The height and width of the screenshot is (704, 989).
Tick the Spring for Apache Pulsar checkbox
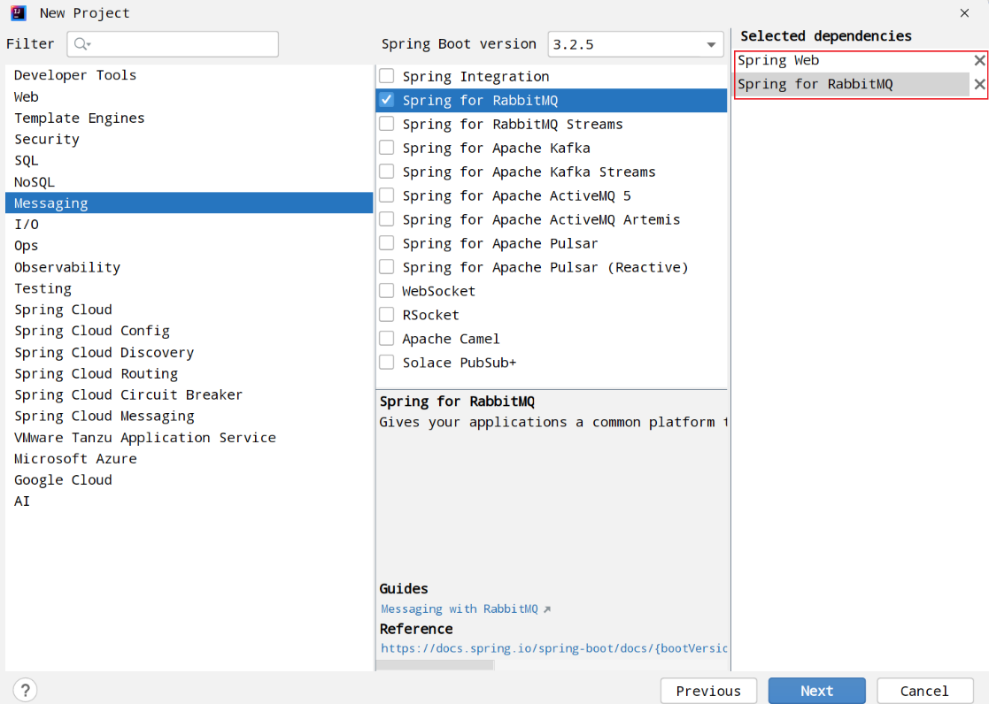(x=387, y=243)
